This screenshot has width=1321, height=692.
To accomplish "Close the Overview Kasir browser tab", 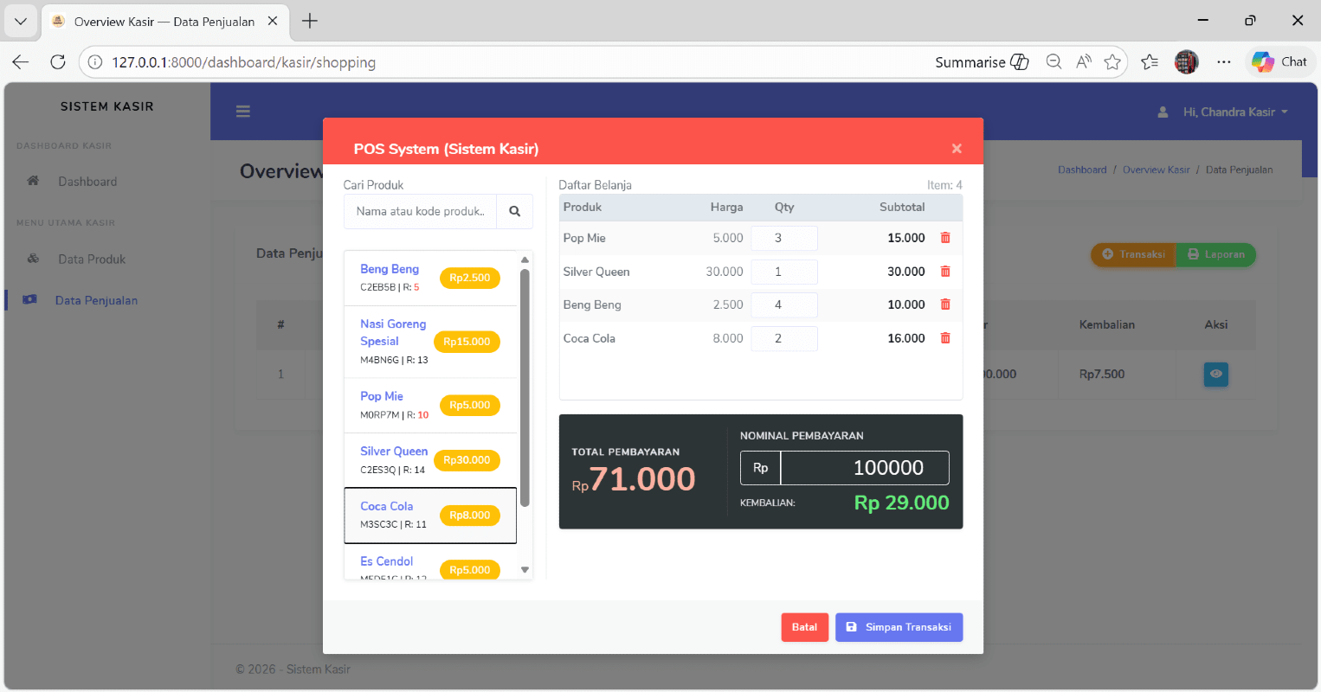I will point(273,22).
